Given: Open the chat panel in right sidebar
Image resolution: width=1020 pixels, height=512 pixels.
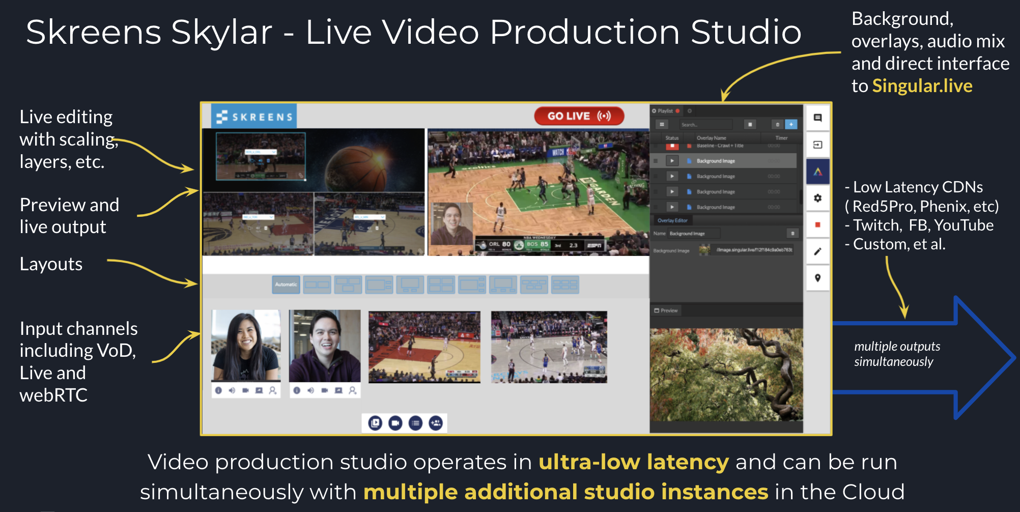Looking at the screenshot, I should (818, 117).
